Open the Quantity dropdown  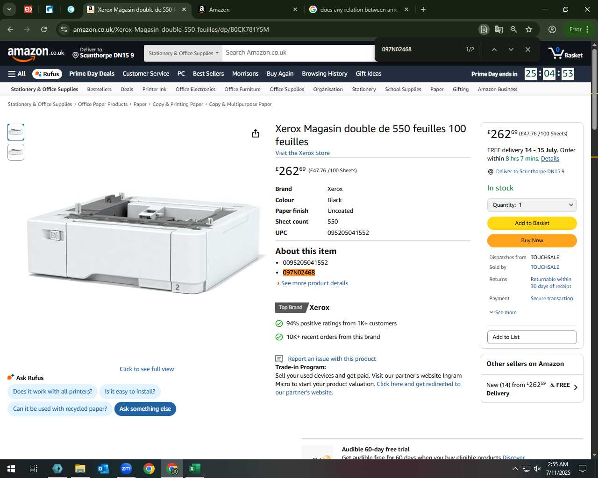point(532,205)
